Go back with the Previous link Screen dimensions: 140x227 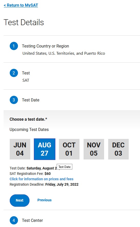44,200
